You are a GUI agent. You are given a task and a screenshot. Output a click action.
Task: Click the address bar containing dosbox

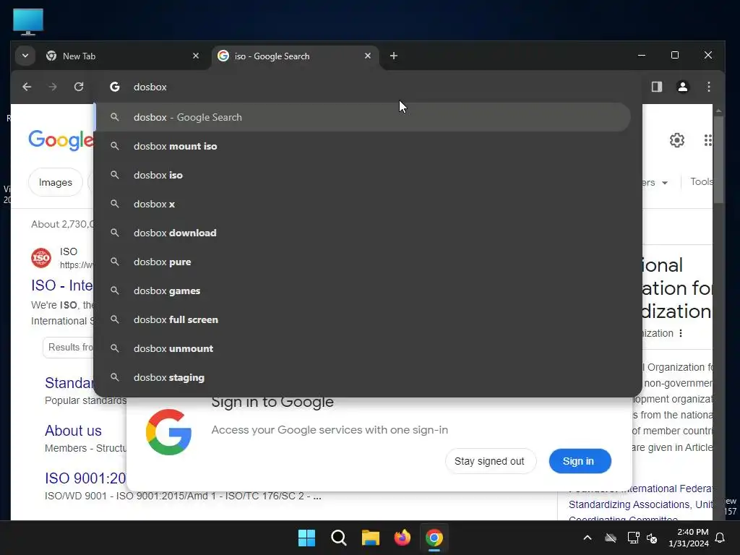coord(368,87)
